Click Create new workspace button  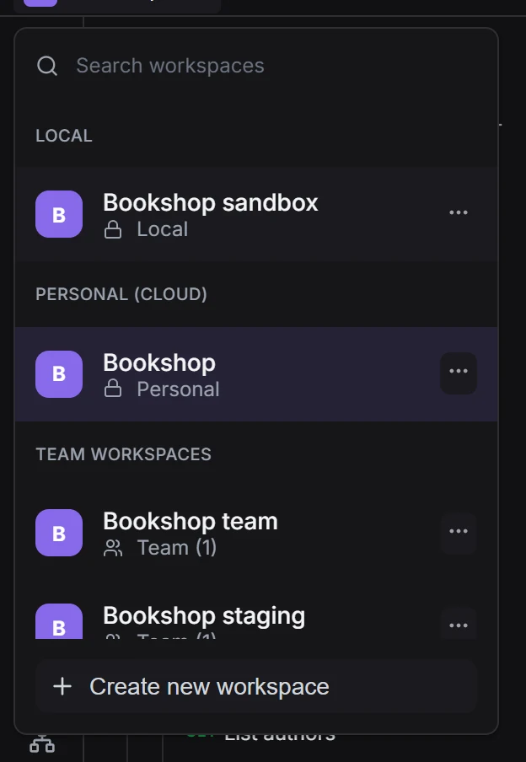coord(256,686)
